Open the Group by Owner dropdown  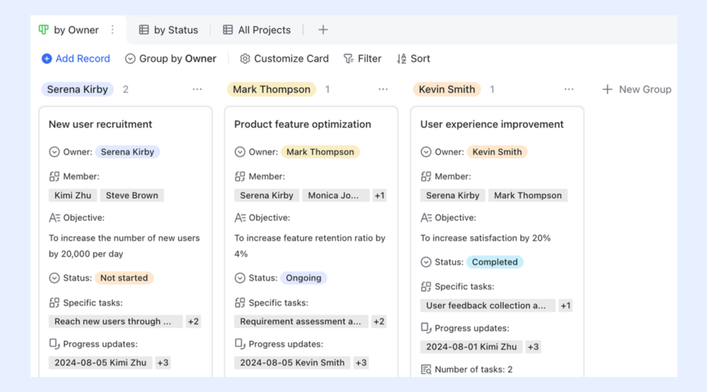click(171, 58)
